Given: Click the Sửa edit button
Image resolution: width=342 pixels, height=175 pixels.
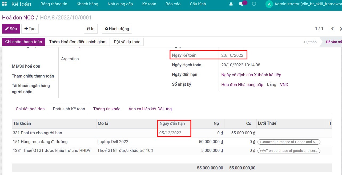Looking at the screenshot, I should pyautogui.click(x=11, y=29).
